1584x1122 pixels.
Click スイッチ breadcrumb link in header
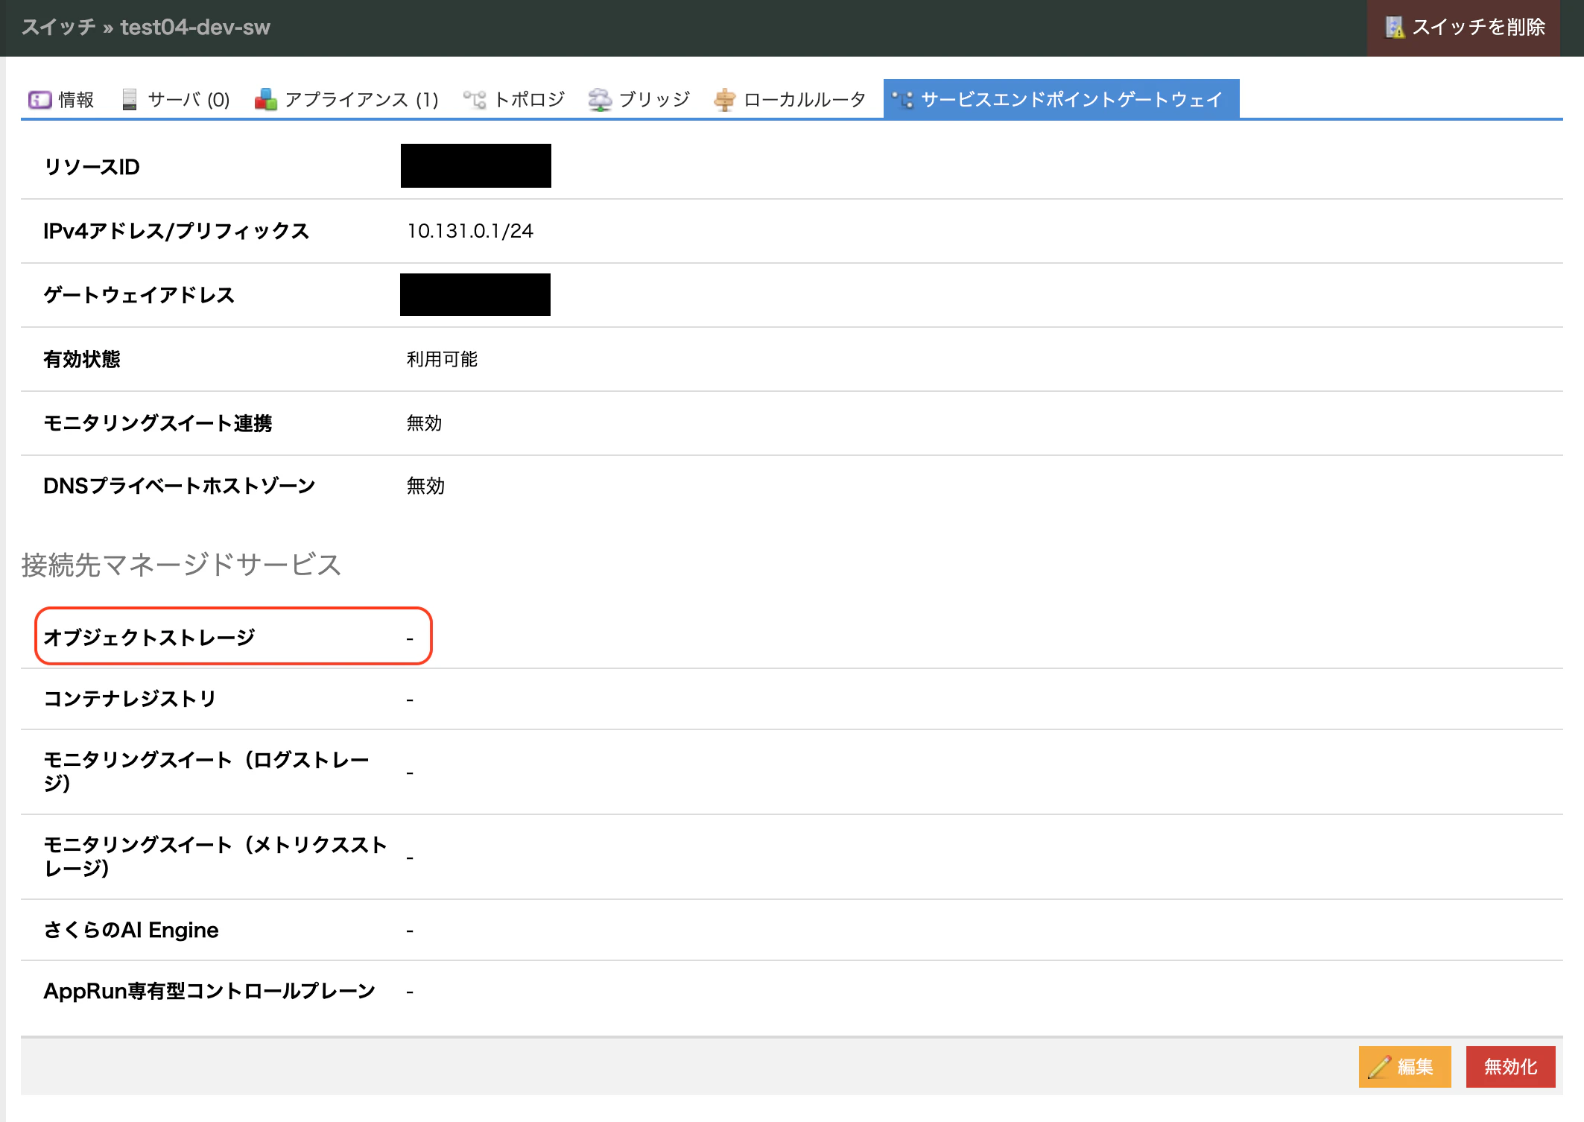pyautogui.click(x=58, y=28)
